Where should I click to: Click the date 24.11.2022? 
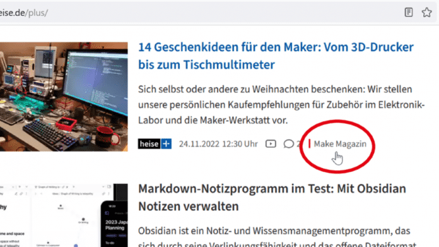click(x=199, y=144)
